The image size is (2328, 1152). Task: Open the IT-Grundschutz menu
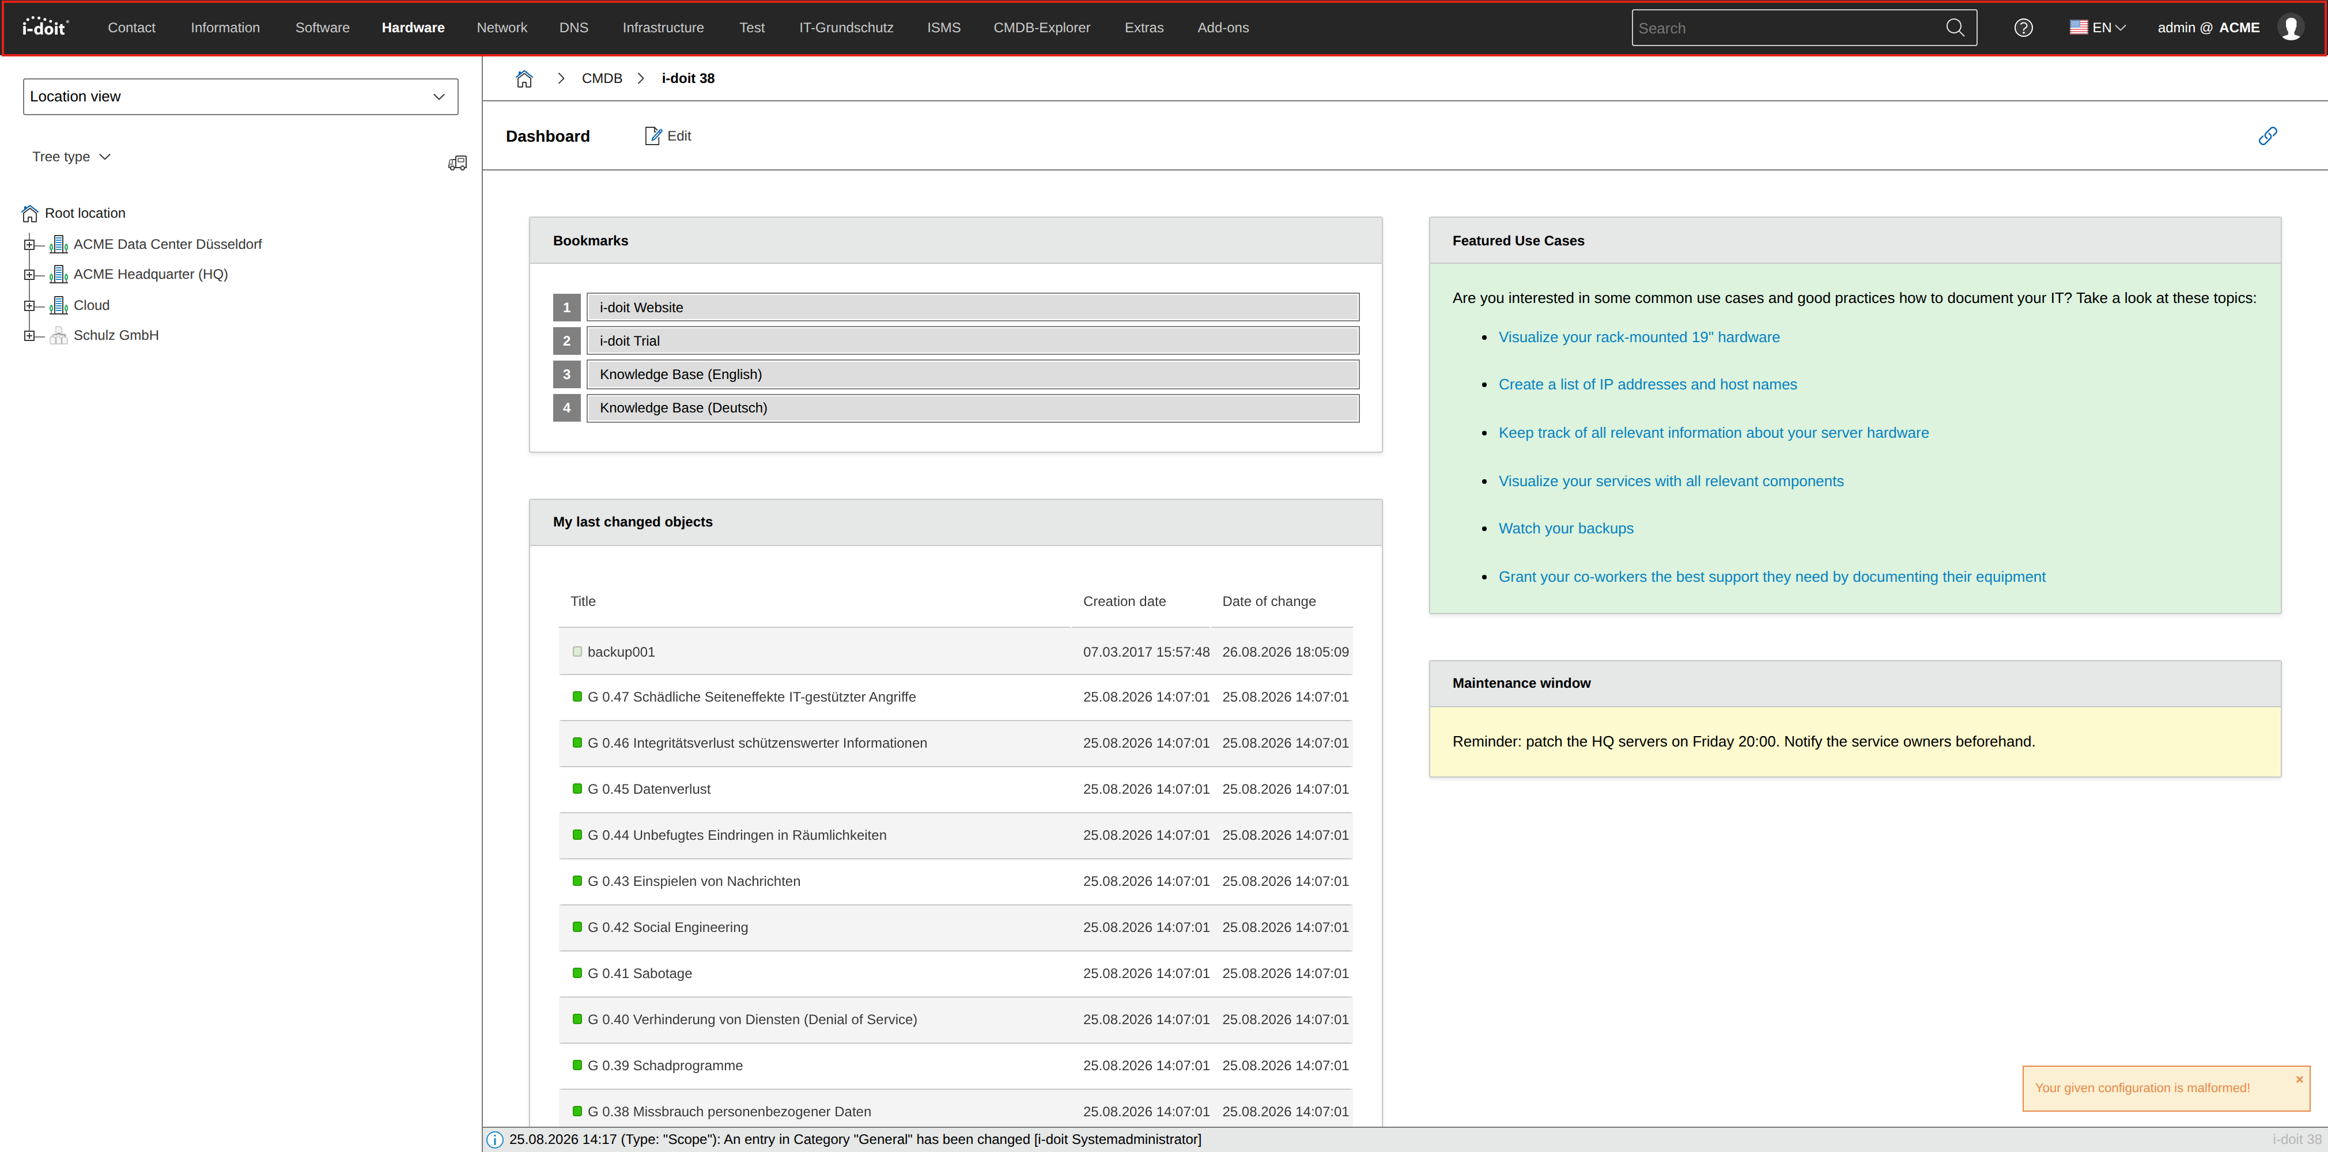[846, 27]
